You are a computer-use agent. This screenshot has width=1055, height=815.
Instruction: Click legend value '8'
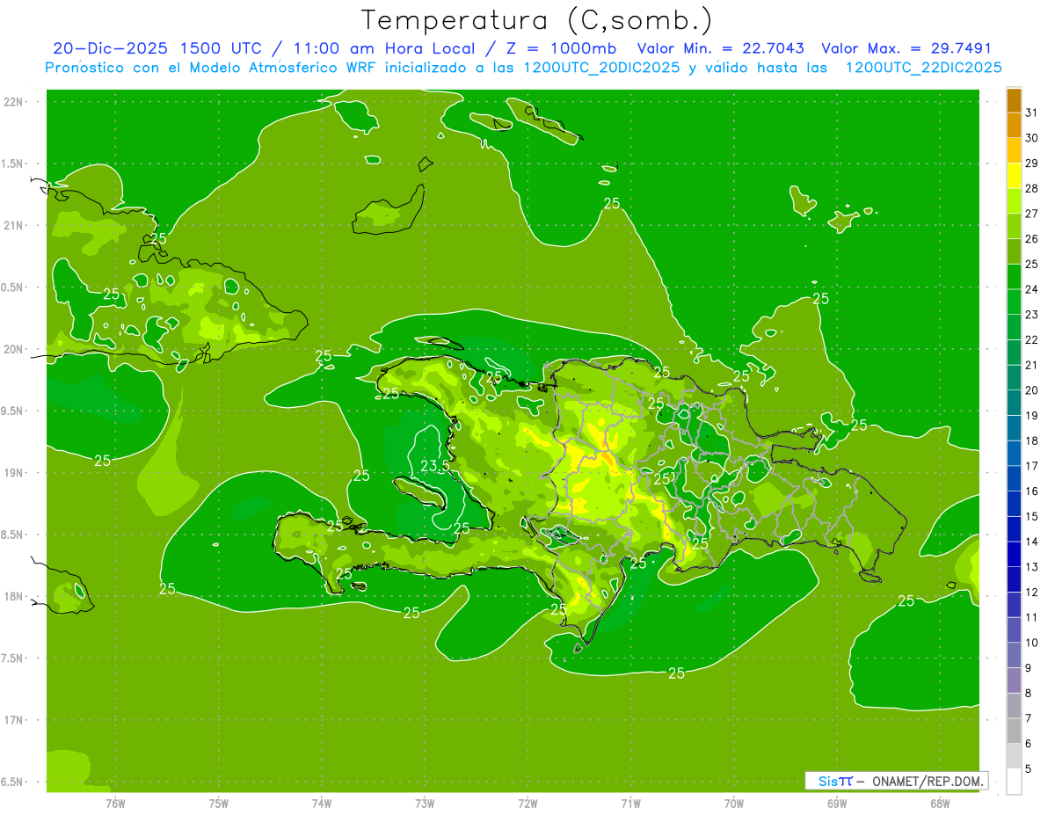pyautogui.click(x=1029, y=694)
